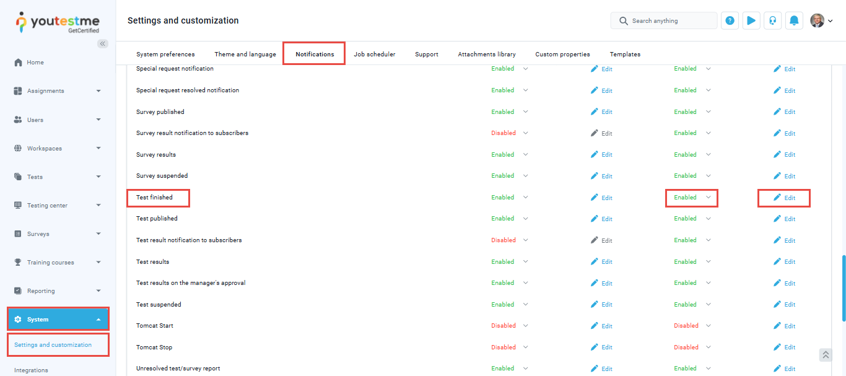Click the Reporting sidebar icon
Screen dimensions: 846x376
coord(18,291)
